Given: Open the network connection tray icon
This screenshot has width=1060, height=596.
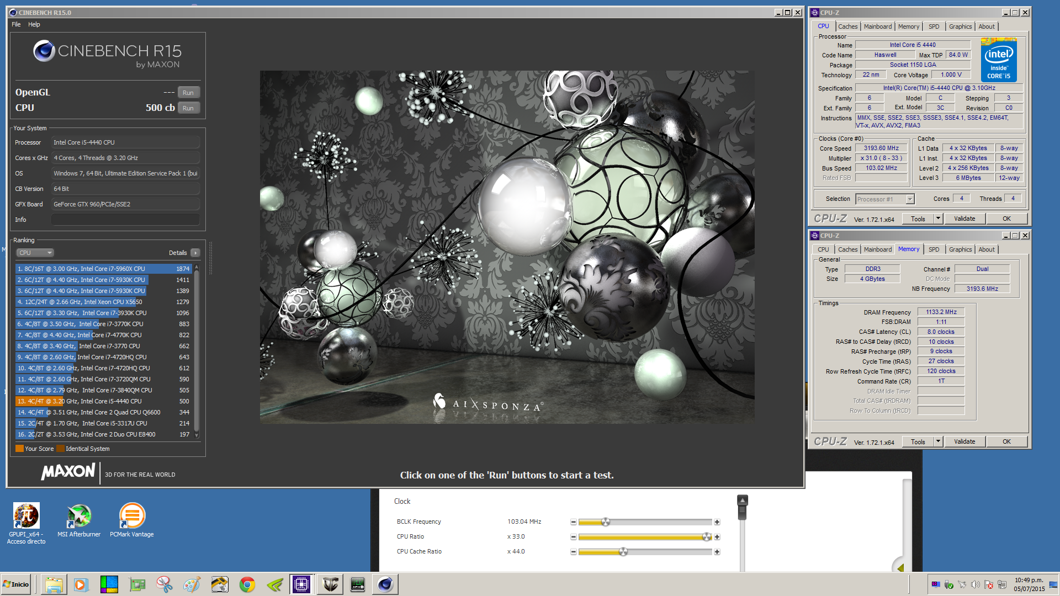Looking at the screenshot, I should click(1001, 584).
